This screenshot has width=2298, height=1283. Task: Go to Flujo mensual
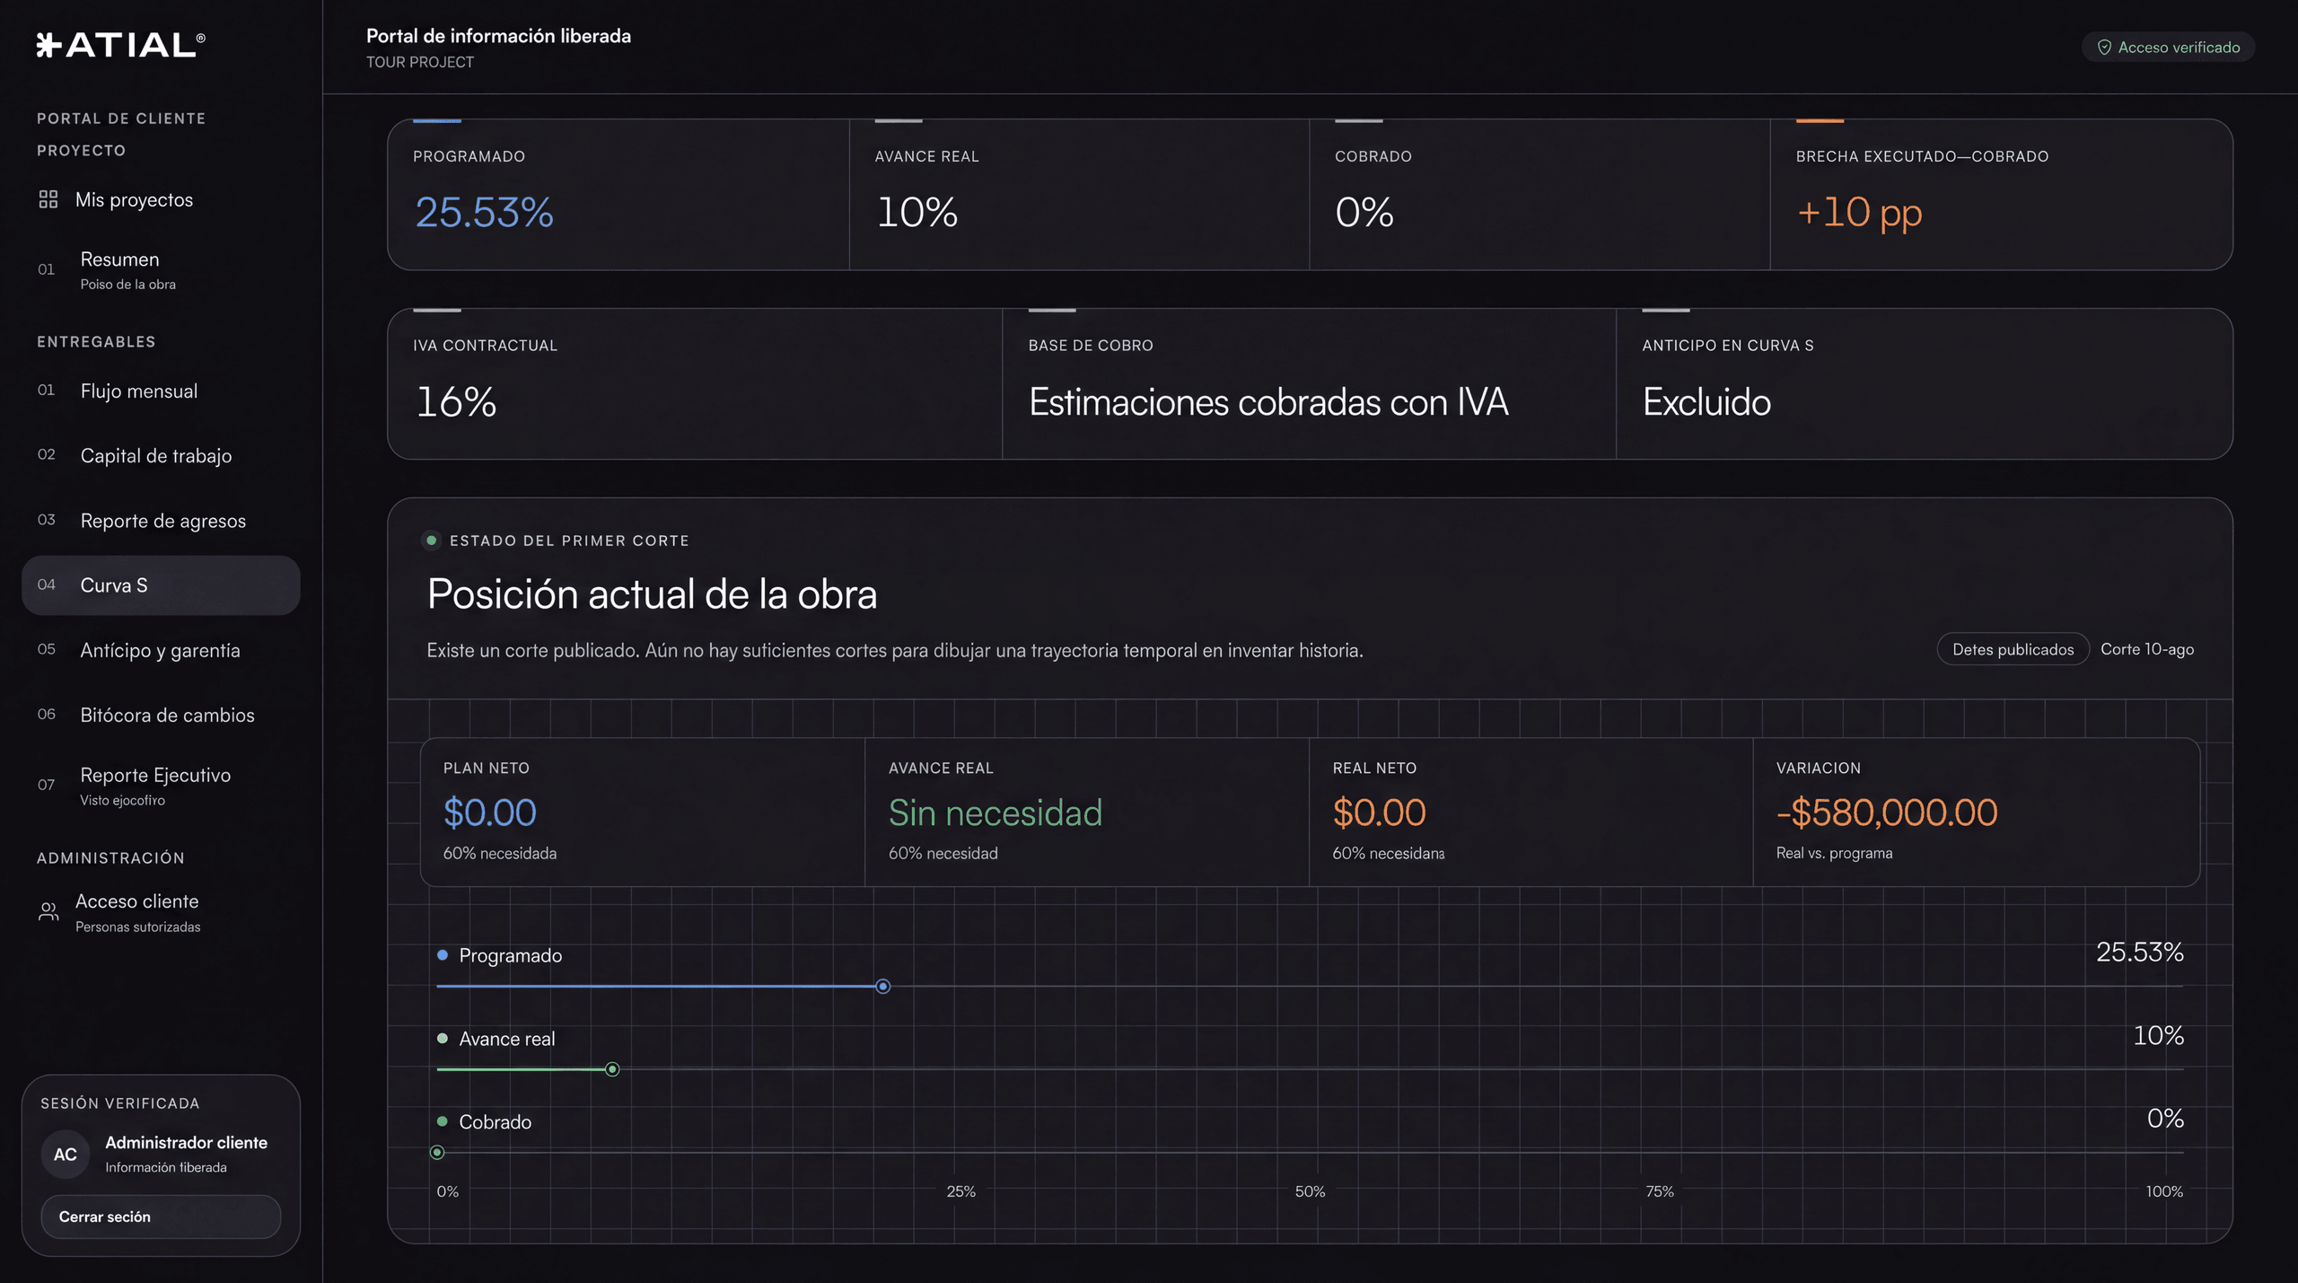161,391
